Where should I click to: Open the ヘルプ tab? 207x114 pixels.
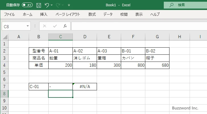[155, 14]
